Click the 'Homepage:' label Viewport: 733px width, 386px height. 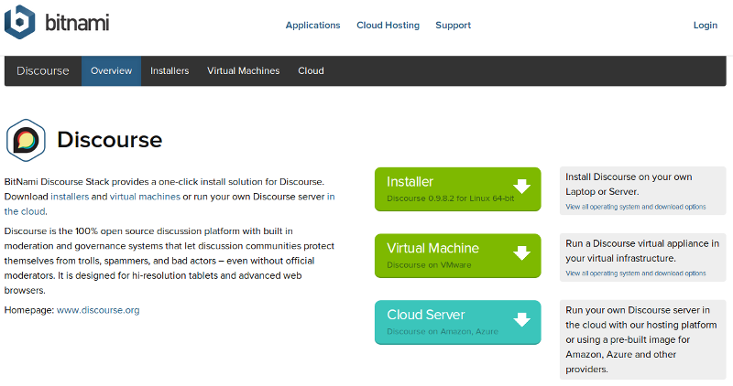point(29,310)
